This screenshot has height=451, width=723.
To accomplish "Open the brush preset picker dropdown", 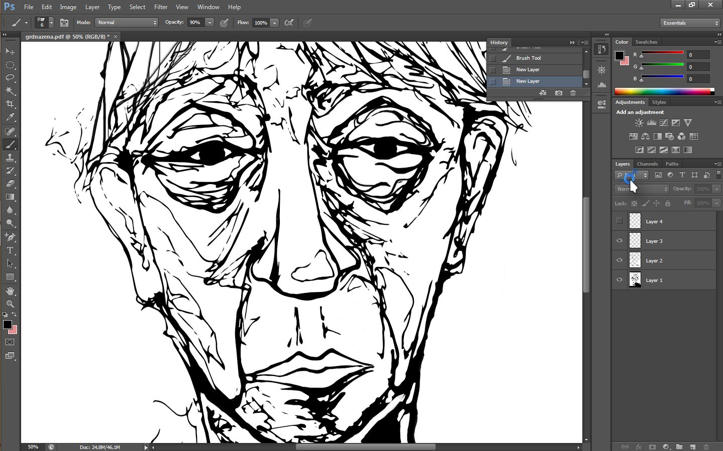I will 51,23.
